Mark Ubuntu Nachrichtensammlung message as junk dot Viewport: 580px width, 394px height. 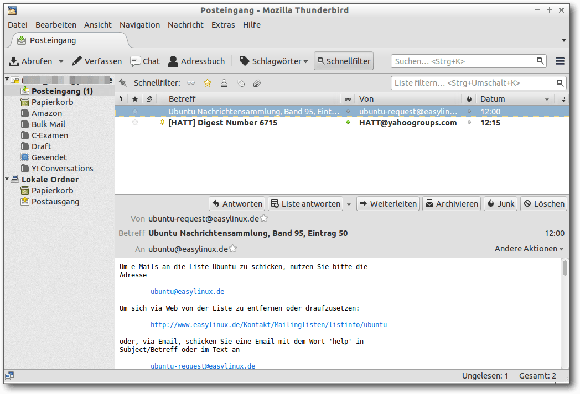[x=469, y=112]
